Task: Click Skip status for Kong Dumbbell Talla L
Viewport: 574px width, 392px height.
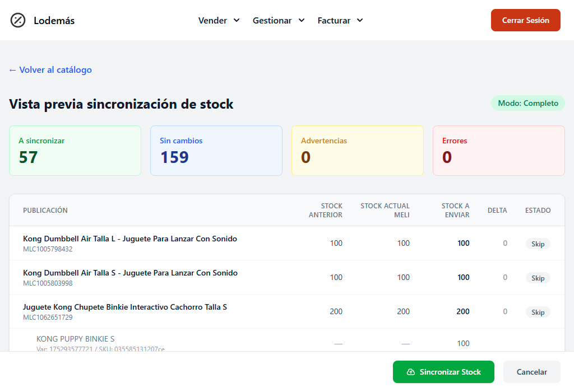Action: (538, 244)
